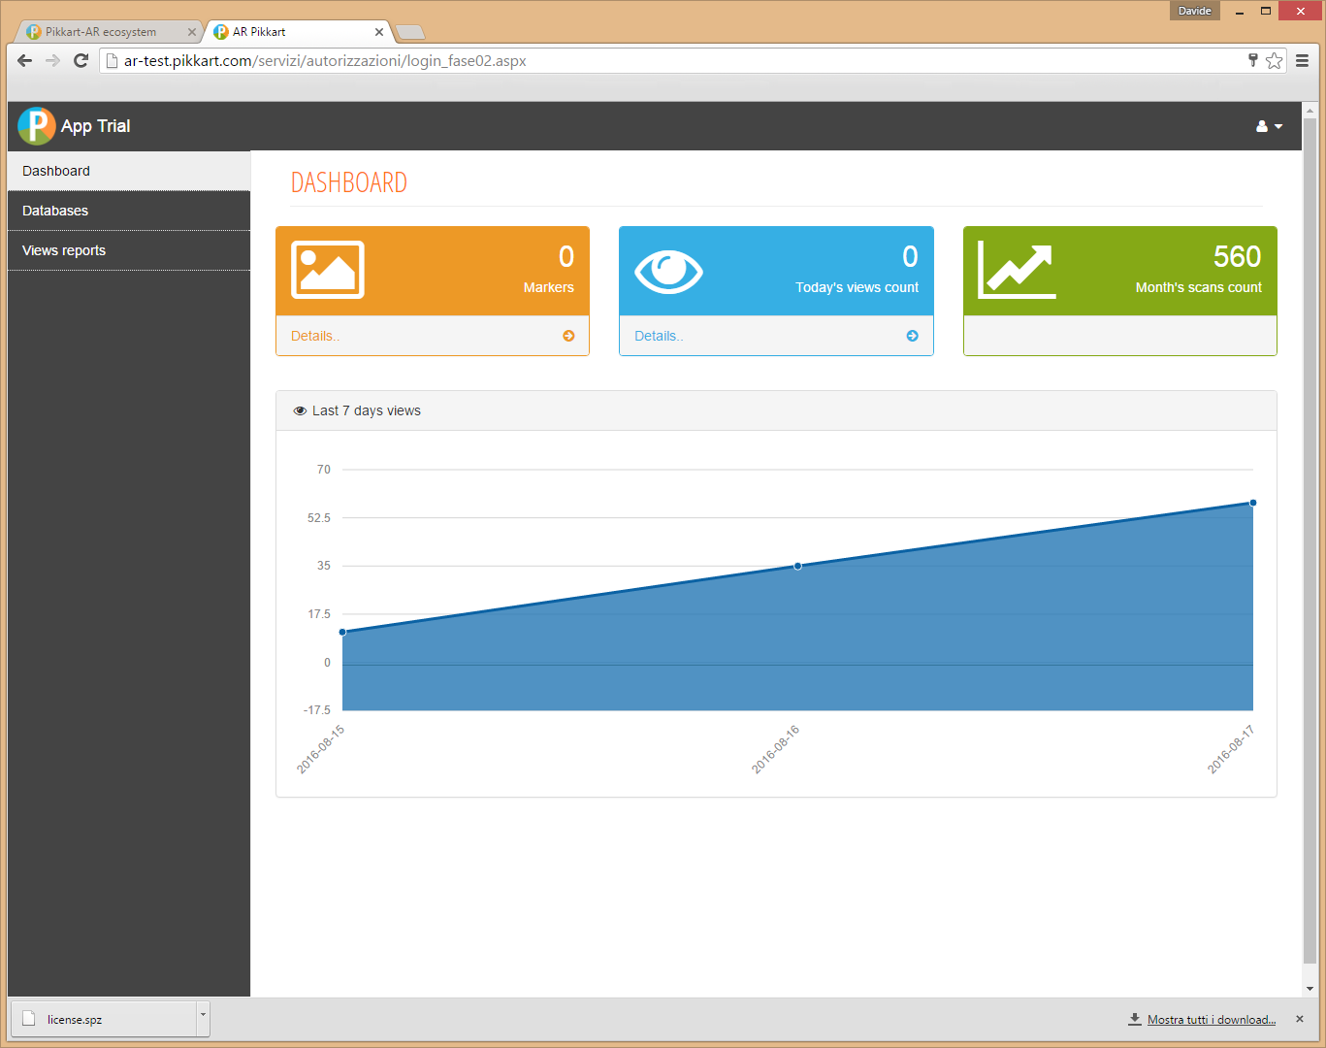Select Dashboard in the sidebar
Viewport: 1326px width, 1048px height.
(129, 171)
